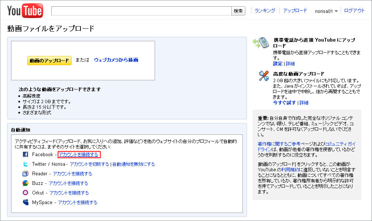372x221 pixels.
Task: Connect Orkut account link
Action: click(x=69, y=193)
